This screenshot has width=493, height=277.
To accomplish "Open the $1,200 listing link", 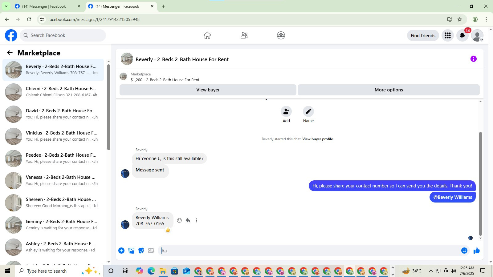I will [165, 80].
